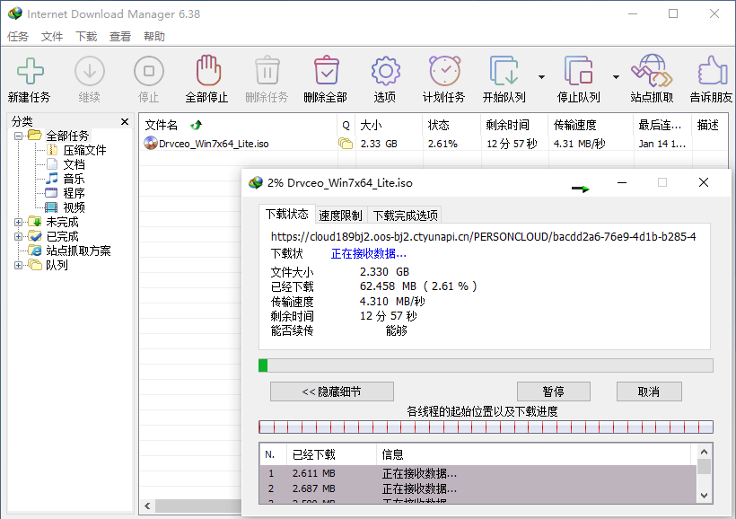Click the 全部停止 hand icon
This screenshot has width=736, height=519.
[x=208, y=70]
